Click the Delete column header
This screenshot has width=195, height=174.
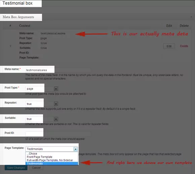[x=184, y=26]
